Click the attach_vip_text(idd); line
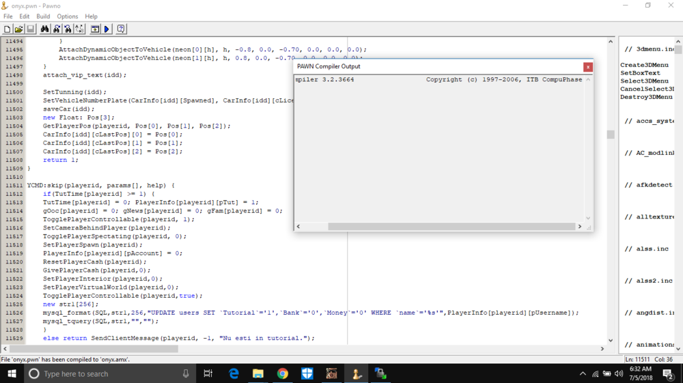The width and height of the screenshot is (683, 383). coord(85,75)
